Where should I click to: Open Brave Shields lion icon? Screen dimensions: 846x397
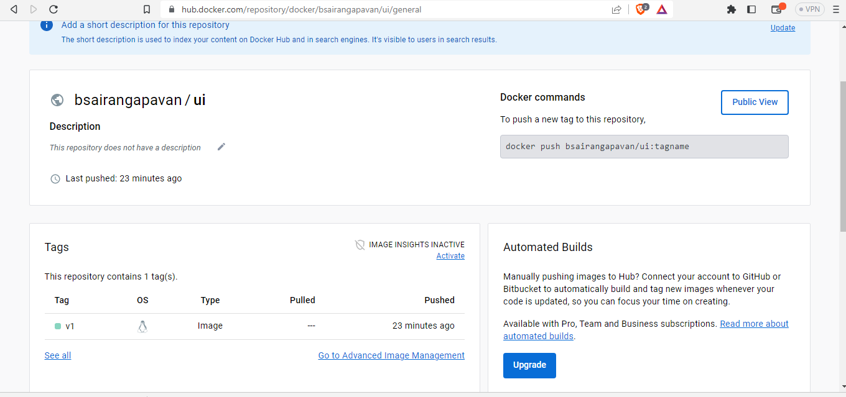point(641,9)
